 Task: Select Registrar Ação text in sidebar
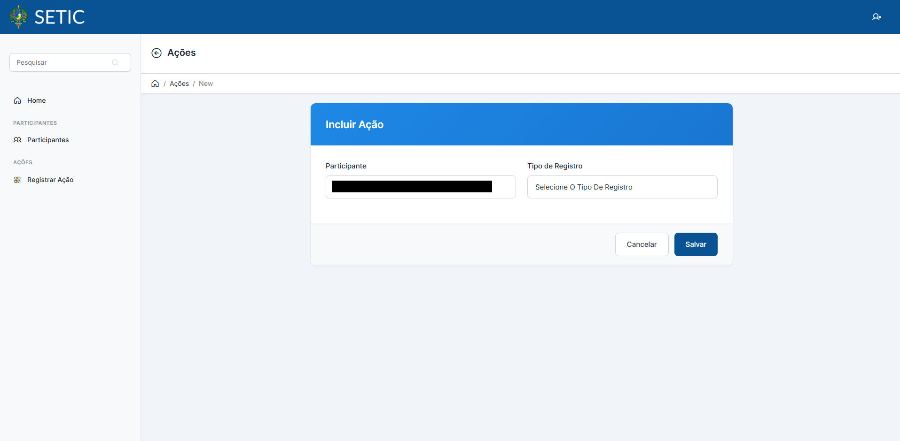click(x=50, y=180)
